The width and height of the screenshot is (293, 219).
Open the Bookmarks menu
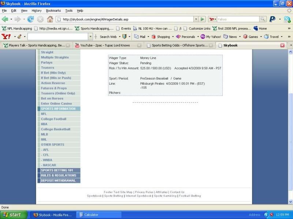pyautogui.click(x=53, y=11)
